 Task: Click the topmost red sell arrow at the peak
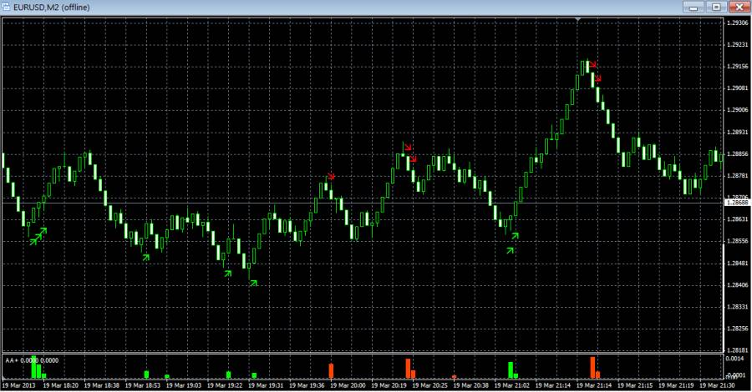coord(593,65)
